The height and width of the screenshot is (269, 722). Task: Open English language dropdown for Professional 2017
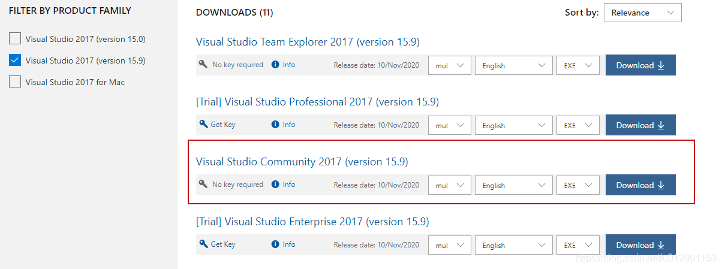tap(513, 125)
